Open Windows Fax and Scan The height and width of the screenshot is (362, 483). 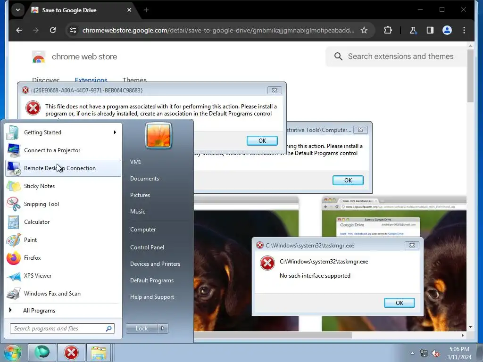63,293
